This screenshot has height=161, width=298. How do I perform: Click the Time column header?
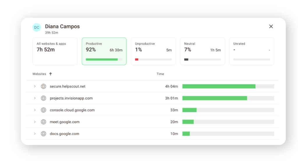pyautogui.click(x=160, y=74)
